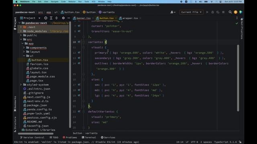
Task: Open the Code menu
Action: (x=63, y=2)
